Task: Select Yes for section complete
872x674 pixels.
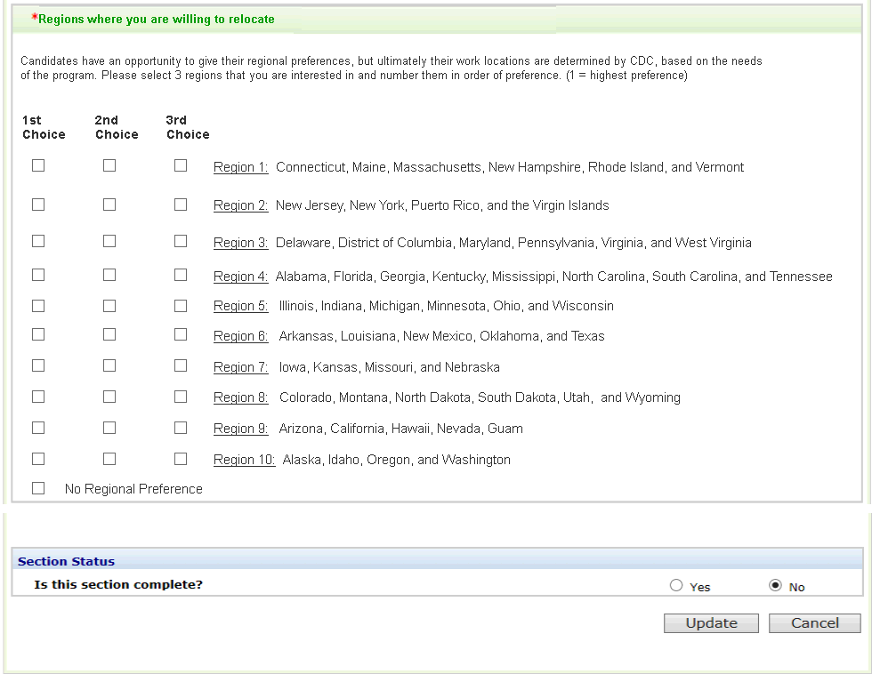Action: point(676,586)
